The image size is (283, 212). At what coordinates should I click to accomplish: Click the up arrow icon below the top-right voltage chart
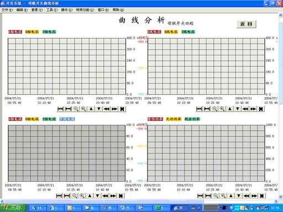230,109
